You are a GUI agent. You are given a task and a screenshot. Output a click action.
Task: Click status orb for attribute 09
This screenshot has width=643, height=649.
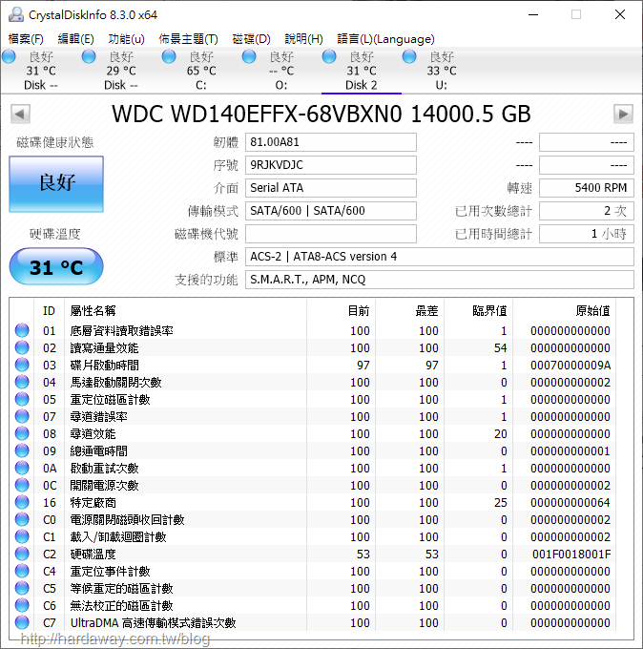(22, 450)
